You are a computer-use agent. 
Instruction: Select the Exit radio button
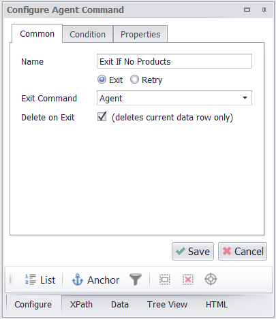[x=102, y=80]
